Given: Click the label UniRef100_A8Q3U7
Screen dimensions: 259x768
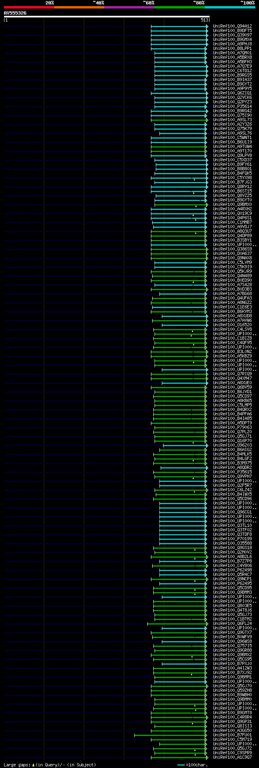Looking at the screenshot, I should pos(232,231).
